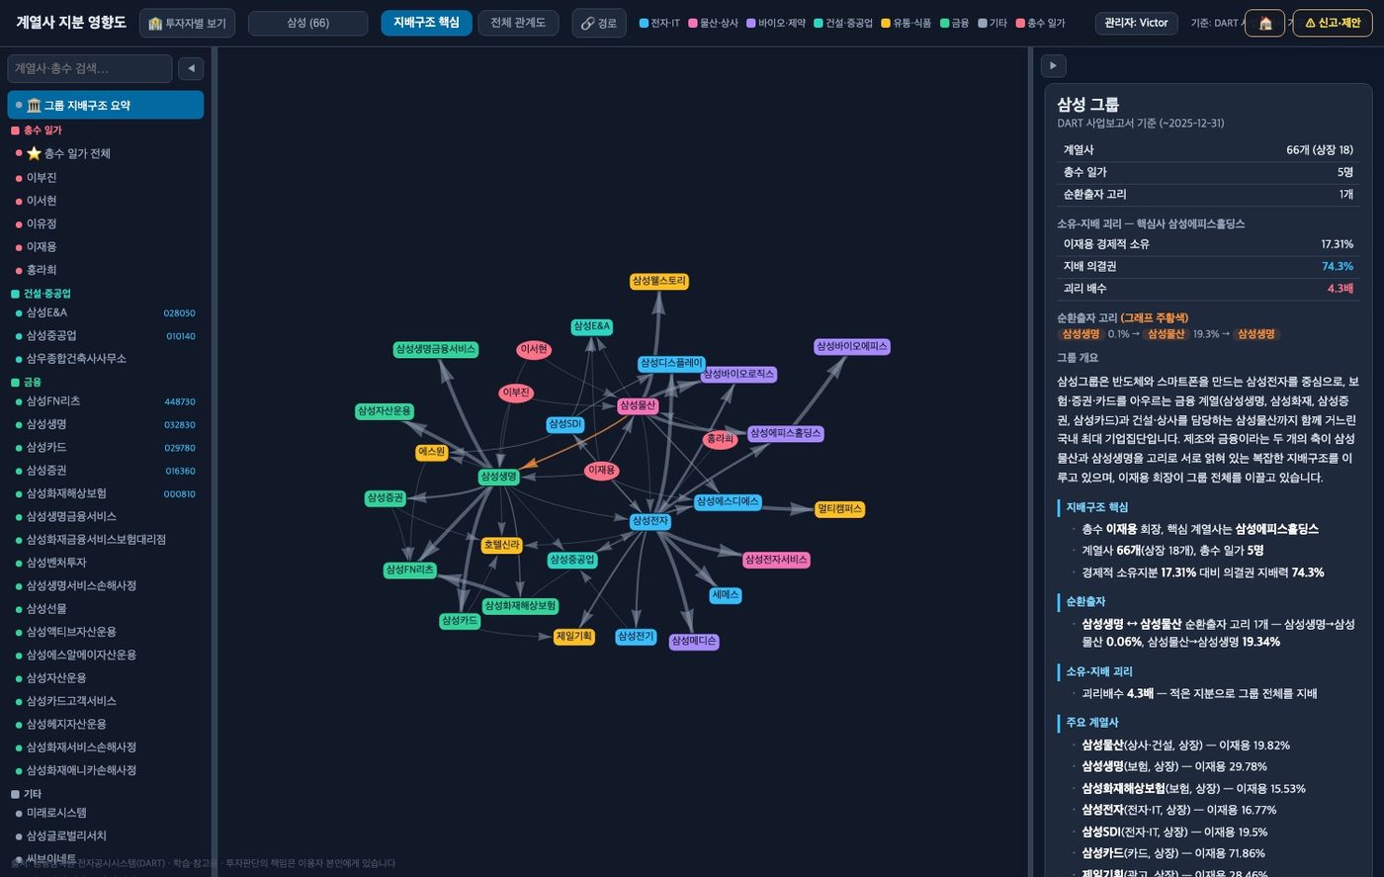Click the 74.3% 지배 의결권 value
1384x877 pixels.
[x=1337, y=267]
